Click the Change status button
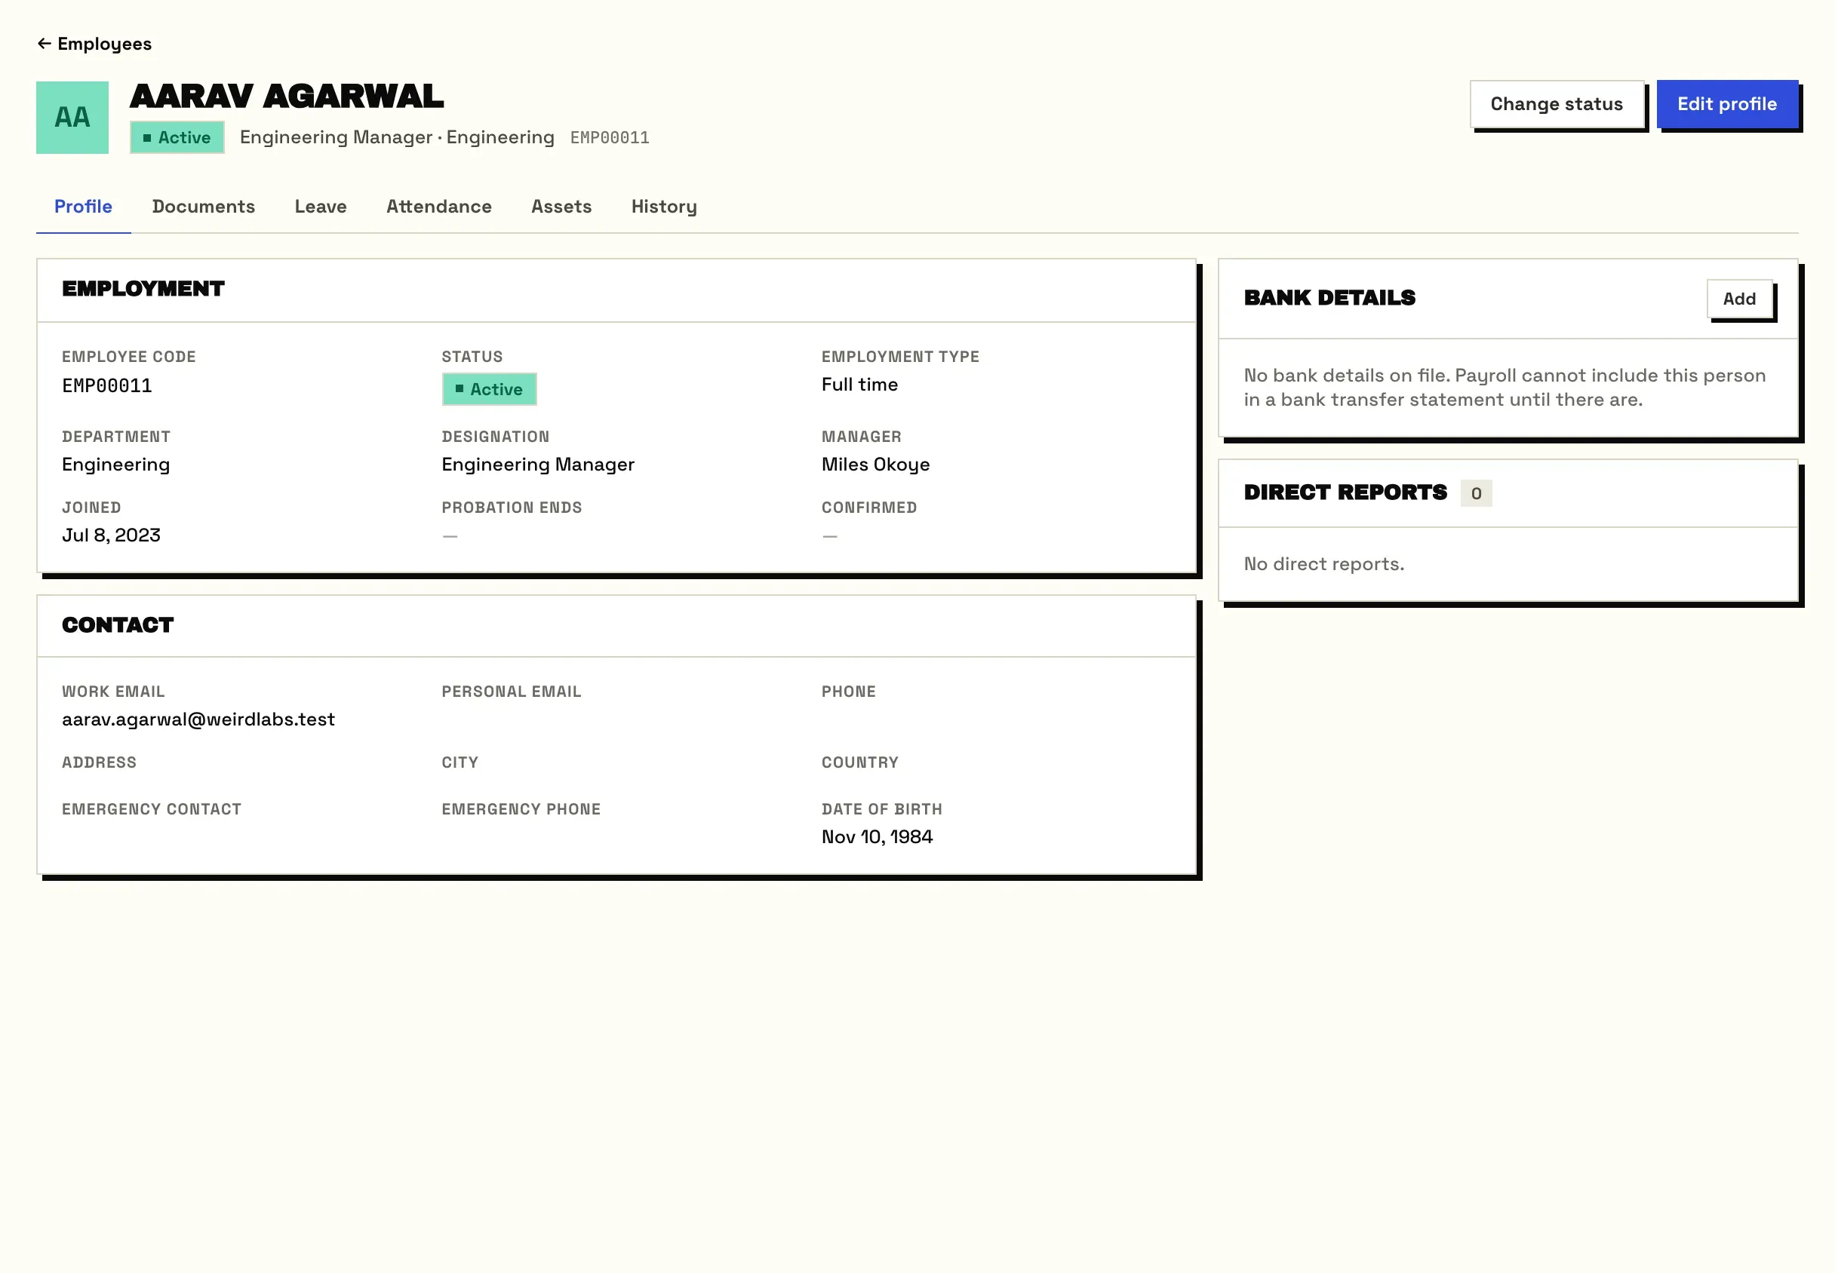Screen dimensions: 1835x1273 tap(1557, 103)
